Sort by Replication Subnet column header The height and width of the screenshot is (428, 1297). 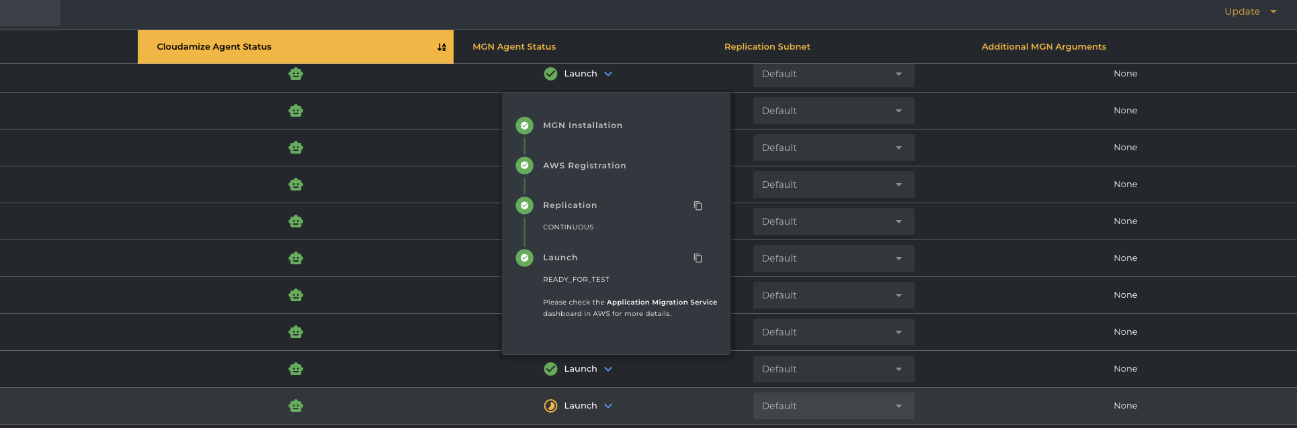point(767,47)
